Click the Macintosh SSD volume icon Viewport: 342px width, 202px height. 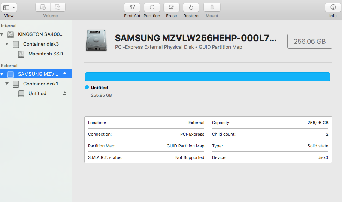[21, 54]
